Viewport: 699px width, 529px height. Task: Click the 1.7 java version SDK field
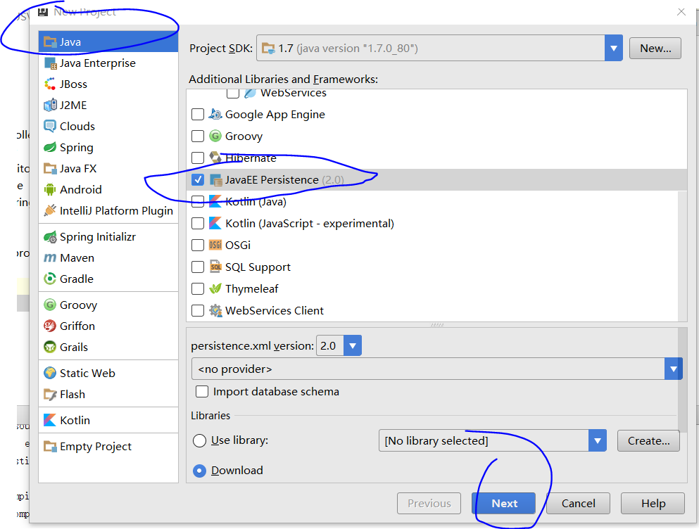pos(431,48)
